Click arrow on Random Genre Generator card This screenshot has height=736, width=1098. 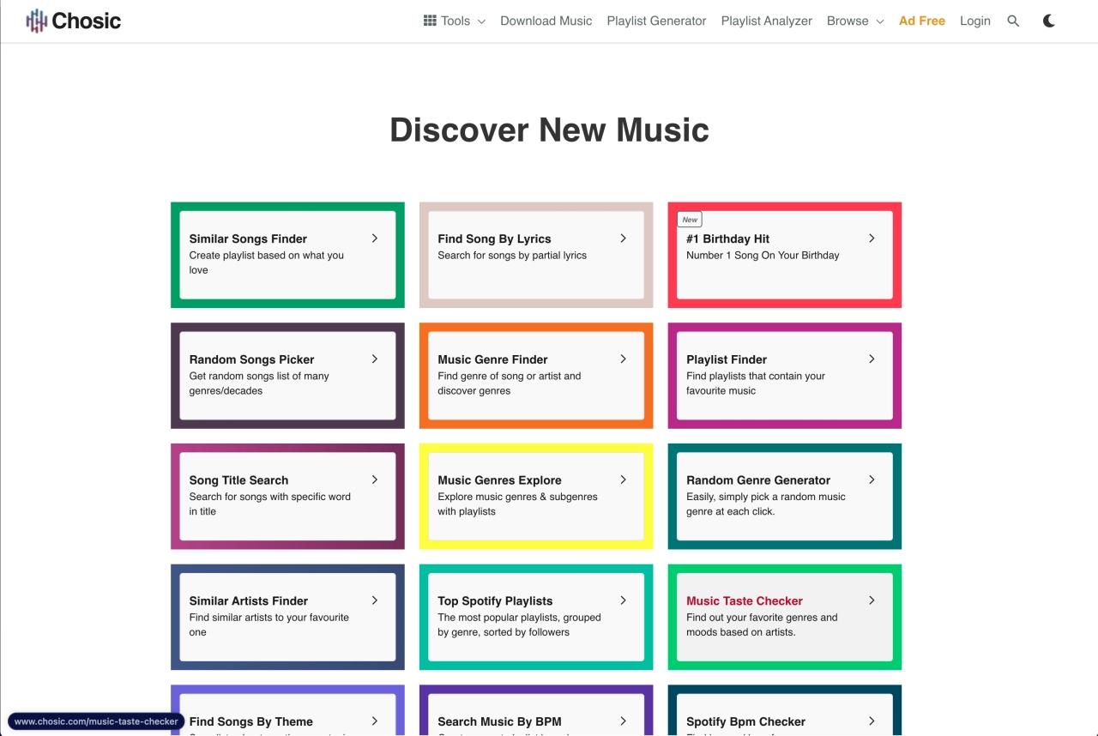tap(872, 480)
